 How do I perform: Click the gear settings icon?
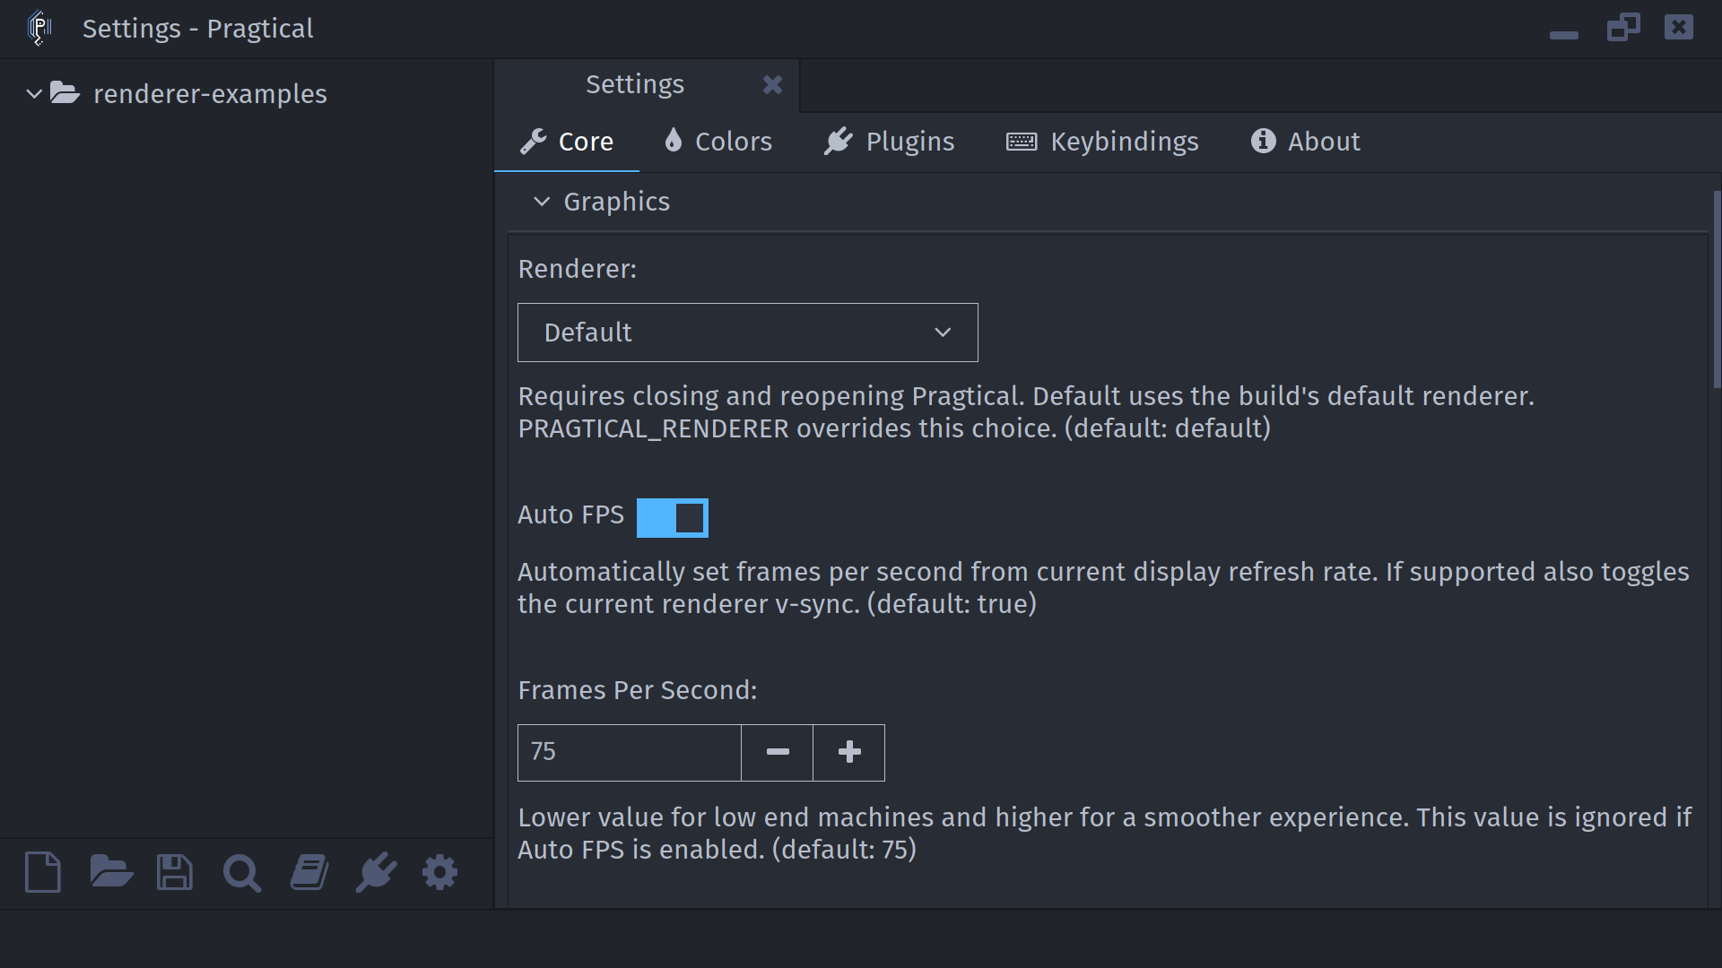coord(439,872)
